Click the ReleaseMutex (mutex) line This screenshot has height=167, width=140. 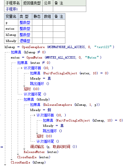point(41,152)
